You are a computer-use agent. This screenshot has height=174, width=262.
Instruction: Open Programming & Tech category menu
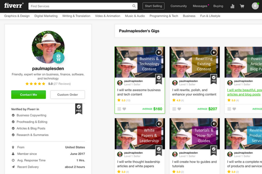(164, 16)
